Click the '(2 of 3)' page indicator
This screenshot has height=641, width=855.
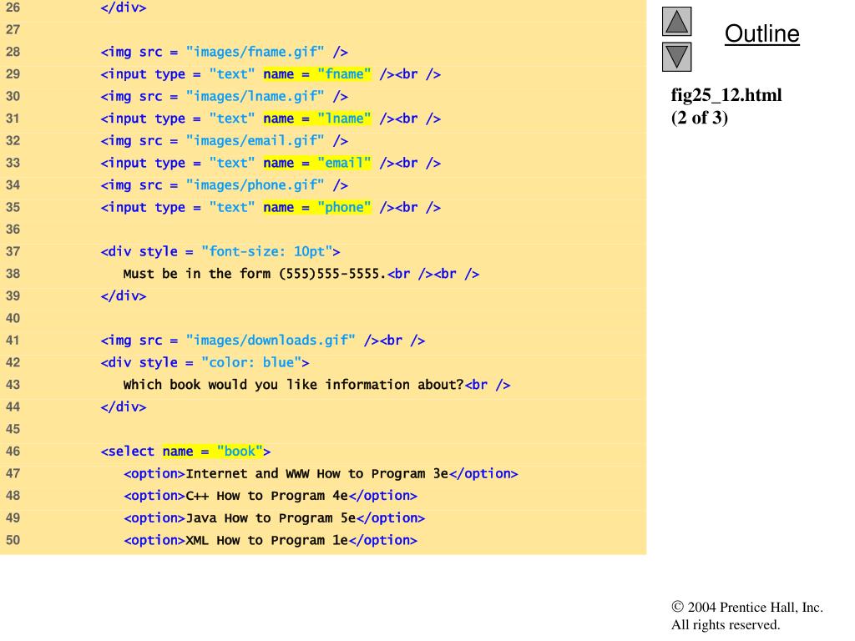click(x=700, y=118)
